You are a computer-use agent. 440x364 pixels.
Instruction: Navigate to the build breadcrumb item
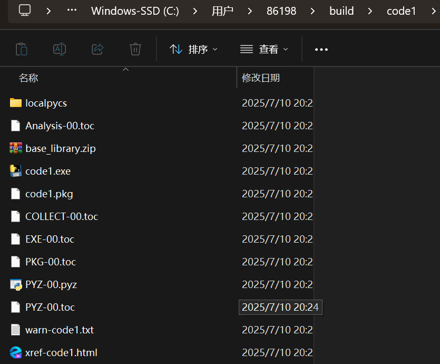341,11
